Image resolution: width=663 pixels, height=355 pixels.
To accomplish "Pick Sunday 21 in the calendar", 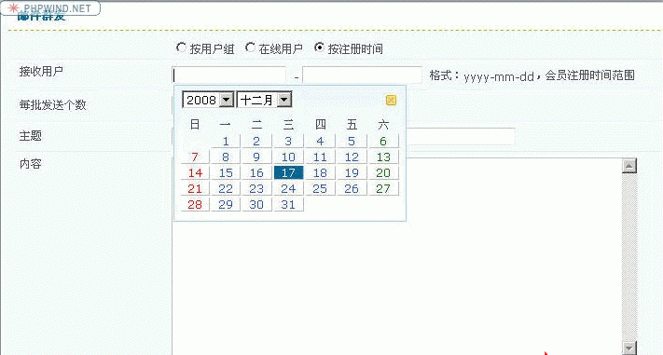I will [x=195, y=188].
